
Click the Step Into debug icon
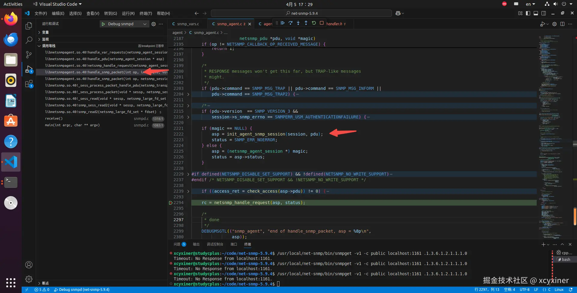click(298, 23)
